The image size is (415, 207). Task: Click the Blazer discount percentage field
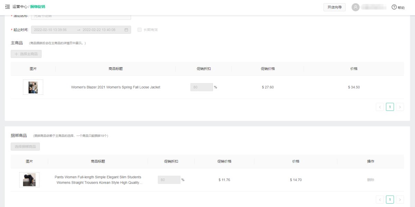201,87
